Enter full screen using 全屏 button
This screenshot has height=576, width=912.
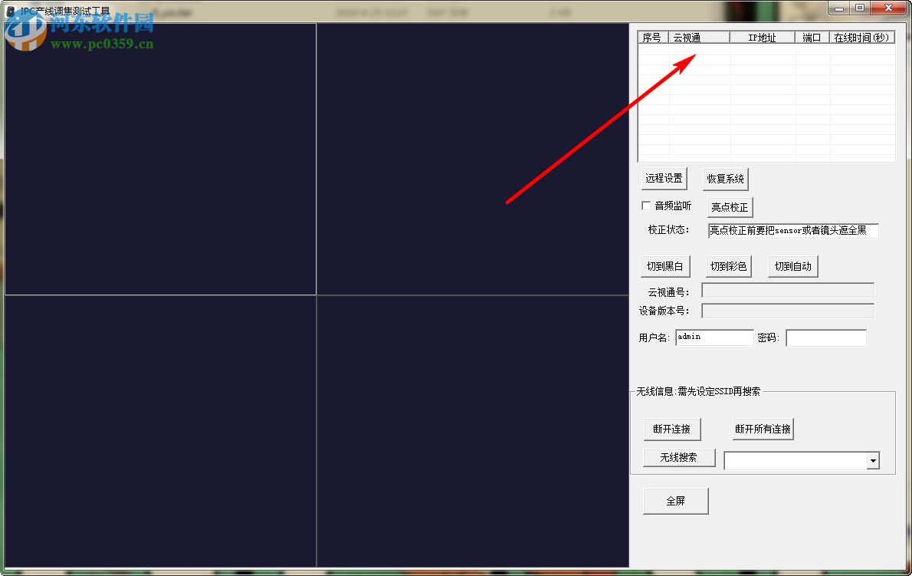click(x=675, y=500)
